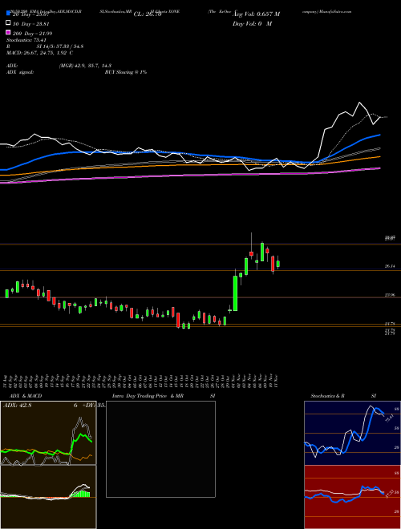Click the 'Stochastics: 73.41' reading in the legend

coord(26,40)
